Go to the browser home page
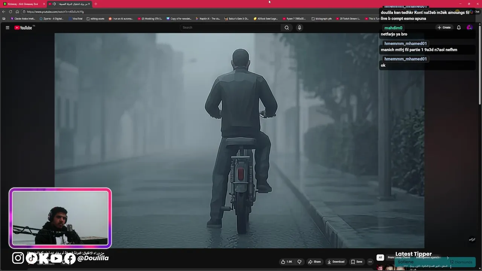Viewport: 482px width, 271px height. point(17,12)
